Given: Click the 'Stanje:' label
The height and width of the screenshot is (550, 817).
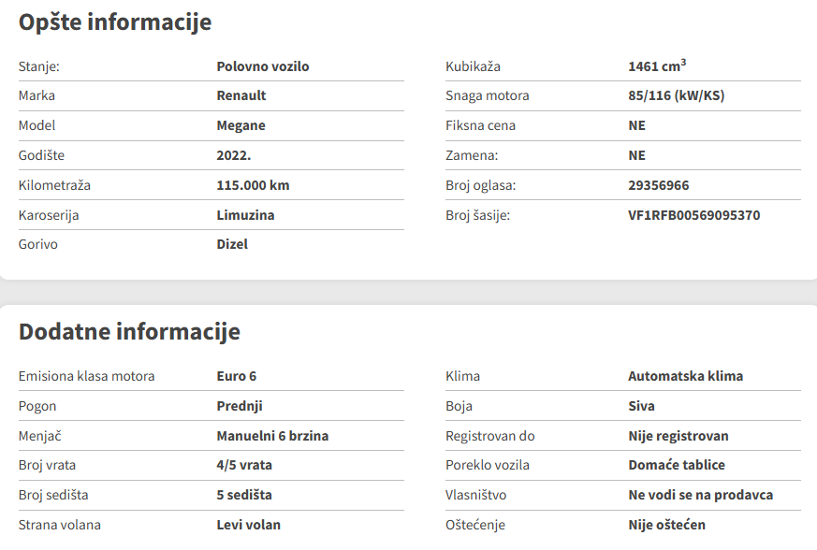Looking at the screenshot, I should [39, 66].
